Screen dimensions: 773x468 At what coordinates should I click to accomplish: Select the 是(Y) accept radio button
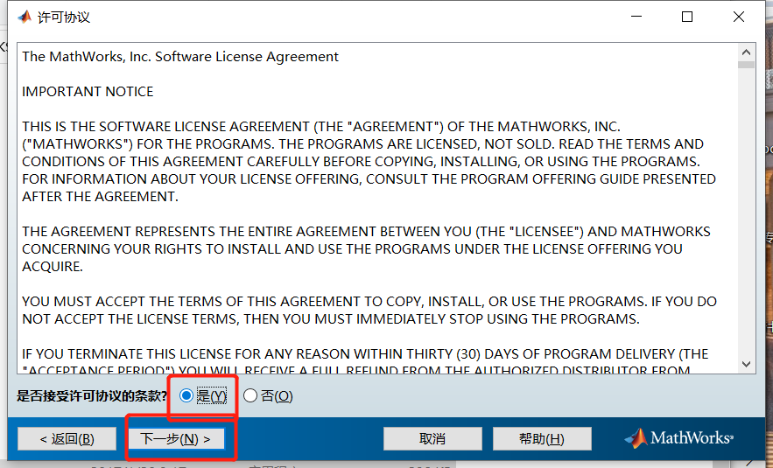tap(186, 395)
